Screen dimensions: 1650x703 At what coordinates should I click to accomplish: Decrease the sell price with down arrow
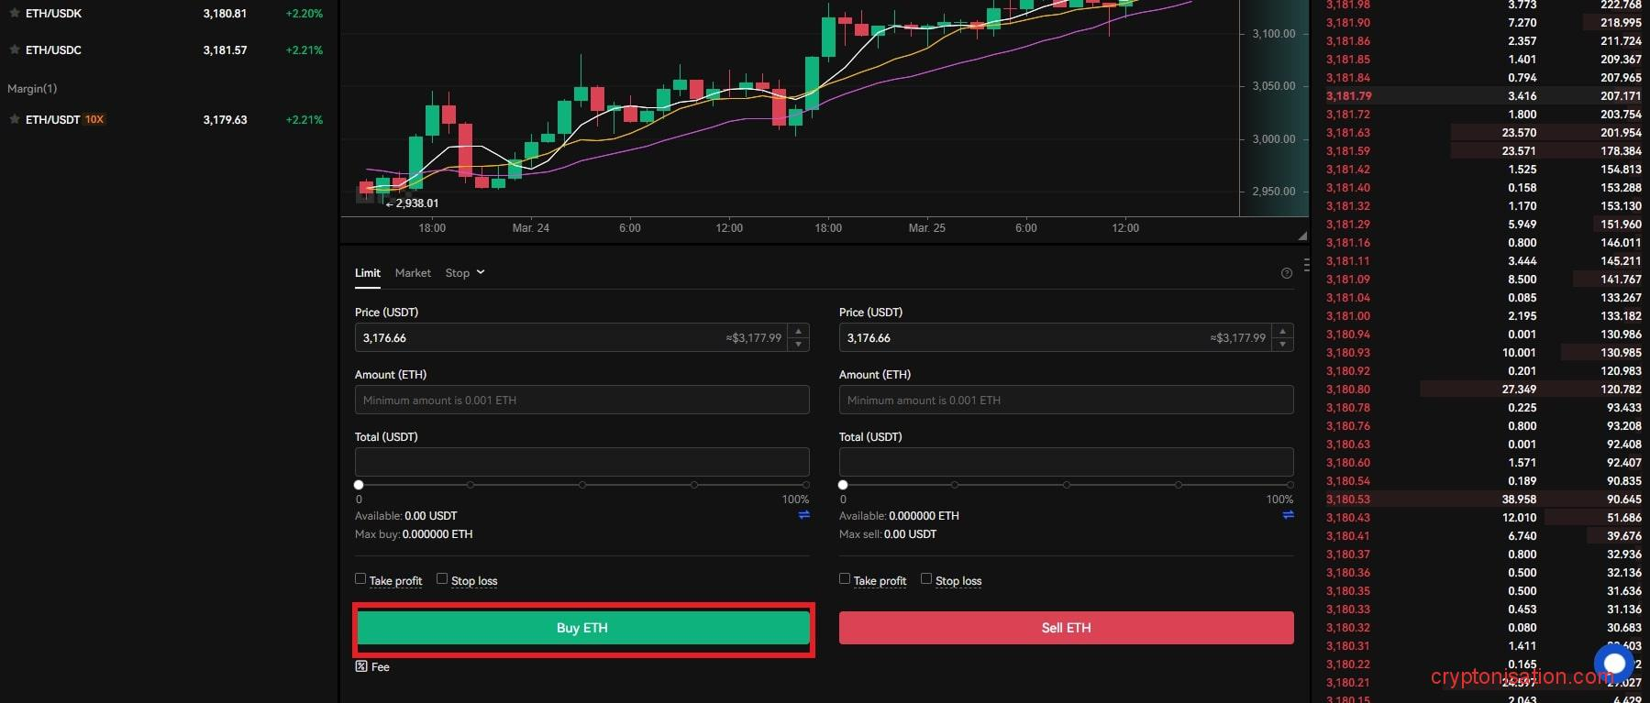1283,345
